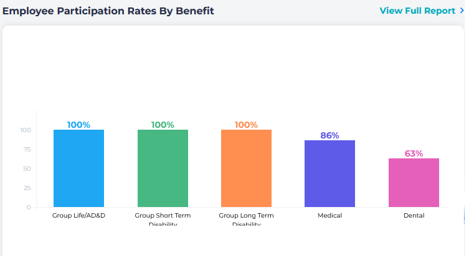Screen dimensions: 474x260
Task: Click the orange 100% value label
Action: (x=246, y=125)
